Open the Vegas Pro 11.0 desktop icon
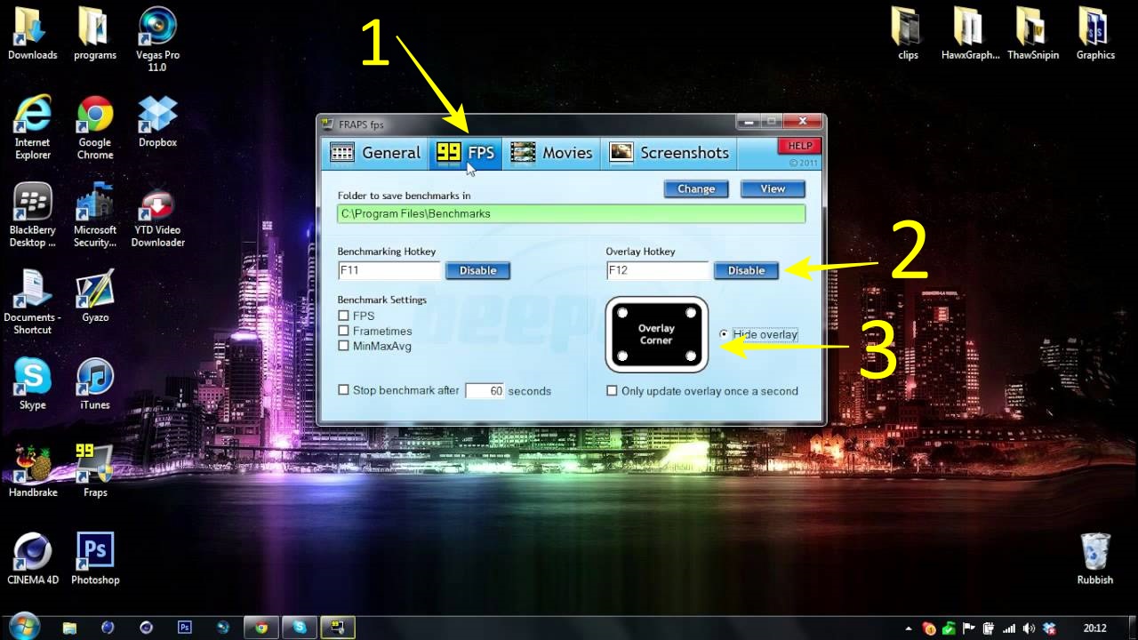The image size is (1138, 640). tap(157, 28)
